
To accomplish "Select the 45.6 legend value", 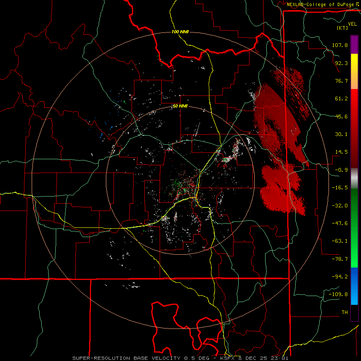I will (x=341, y=116).
